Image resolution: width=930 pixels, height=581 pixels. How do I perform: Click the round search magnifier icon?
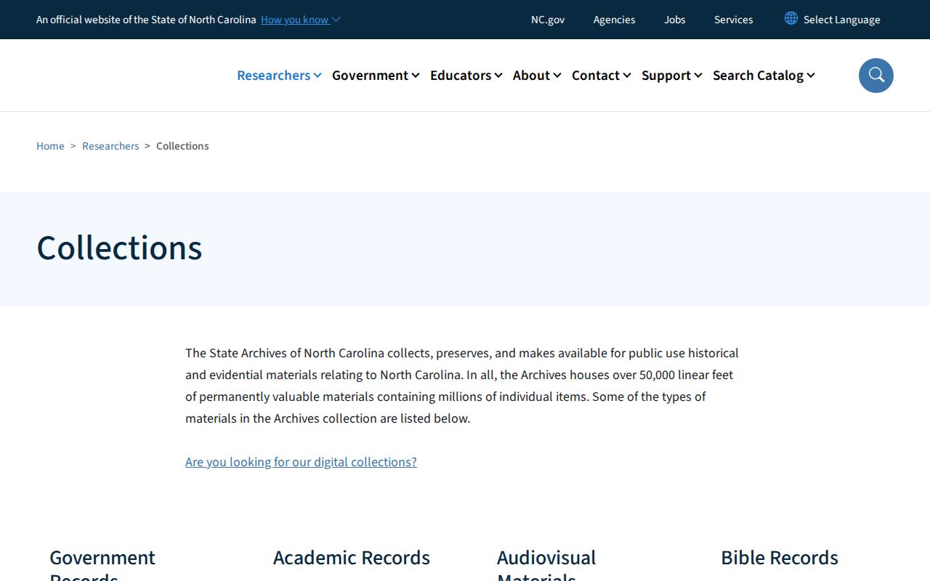[x=876, y=76]
